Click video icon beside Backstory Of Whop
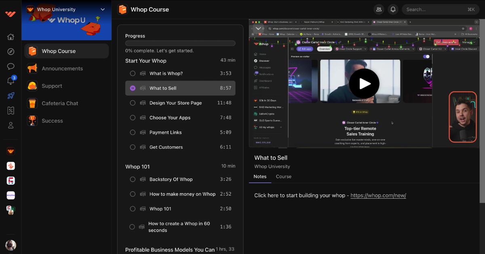485x254 pixels. pyautogui.click(x=143, y=179)
